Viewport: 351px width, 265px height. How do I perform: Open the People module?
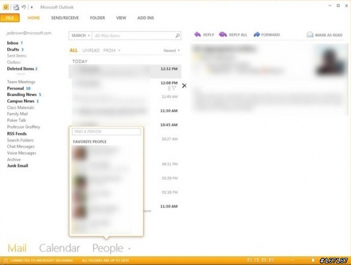[107, 248]
